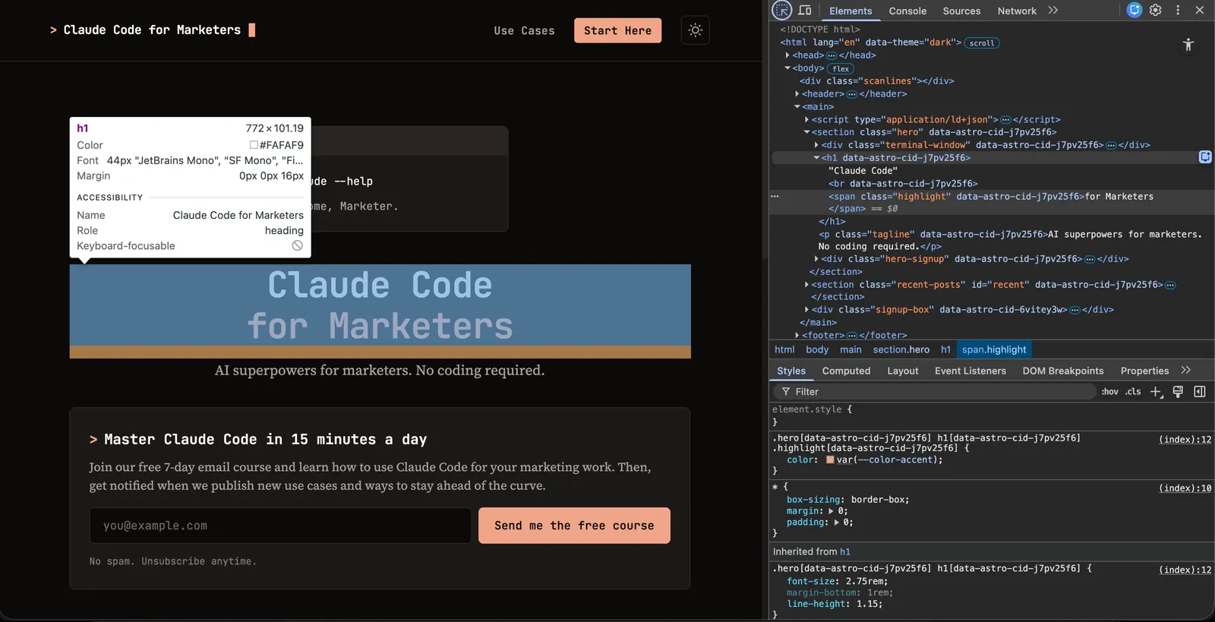Switch to the Console tab
This screenshot has height=622, width=1215.
[907, 11]
